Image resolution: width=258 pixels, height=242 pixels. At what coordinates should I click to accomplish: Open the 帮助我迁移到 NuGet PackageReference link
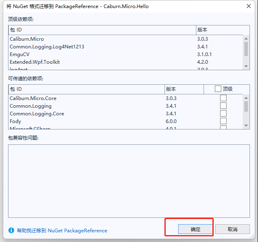pos(62,230)
